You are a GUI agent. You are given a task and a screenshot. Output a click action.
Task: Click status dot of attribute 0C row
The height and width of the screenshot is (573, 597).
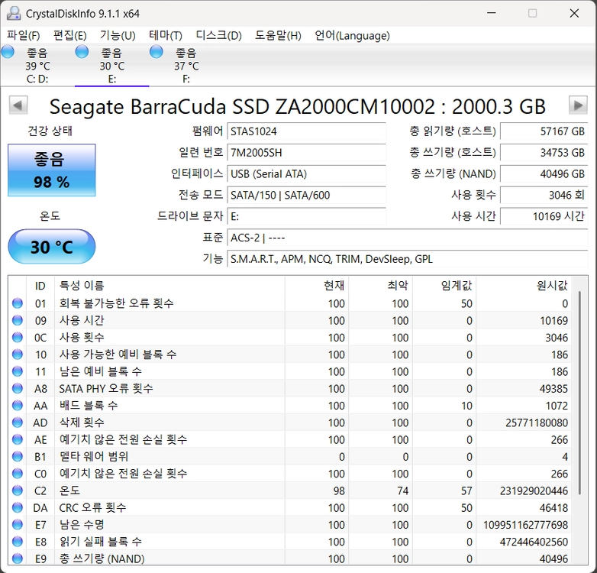coord(18,337)
